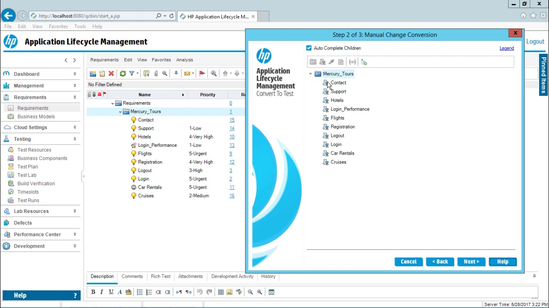Apply Italic in description editor
549x308 pixels.
102,292
